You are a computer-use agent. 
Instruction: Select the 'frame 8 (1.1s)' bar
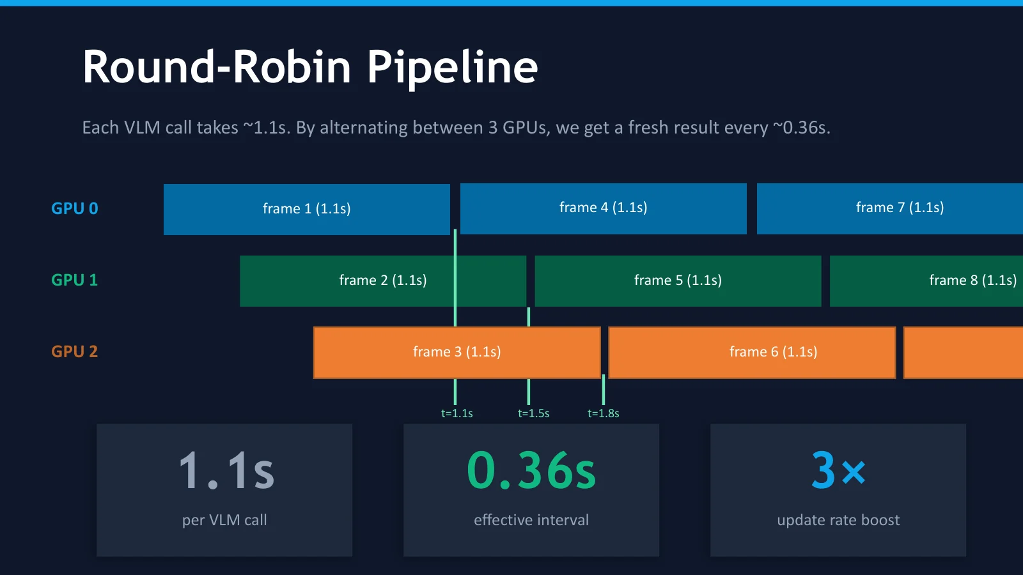(926, 281)
